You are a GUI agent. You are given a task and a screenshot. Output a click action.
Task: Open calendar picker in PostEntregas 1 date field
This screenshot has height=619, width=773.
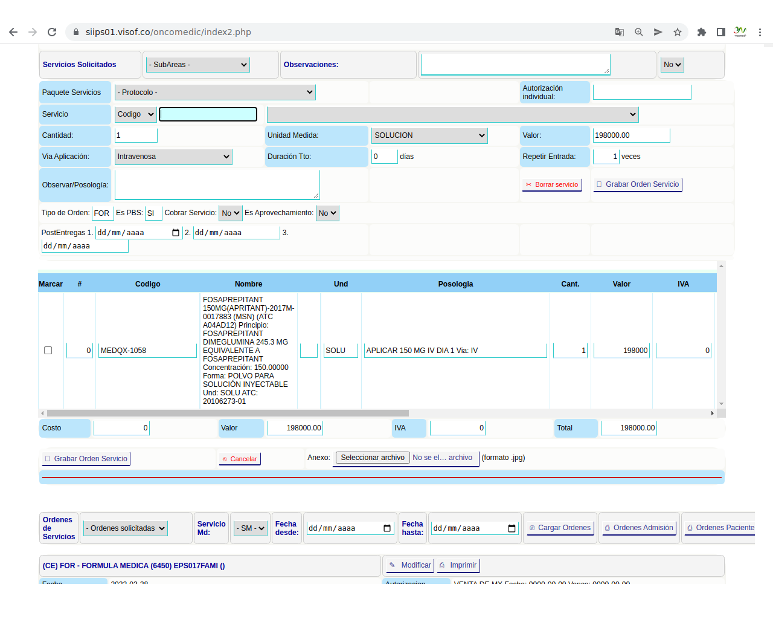coord(176,233)
